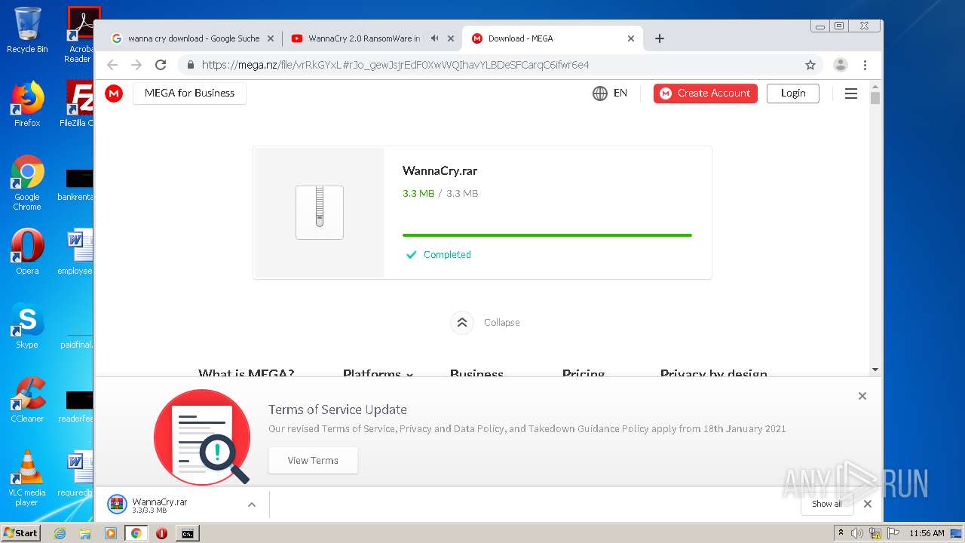Open the command prompt taskbar item
Image resolution: width=965 pixels, height=543 pixels.
[x=187, y=533]
